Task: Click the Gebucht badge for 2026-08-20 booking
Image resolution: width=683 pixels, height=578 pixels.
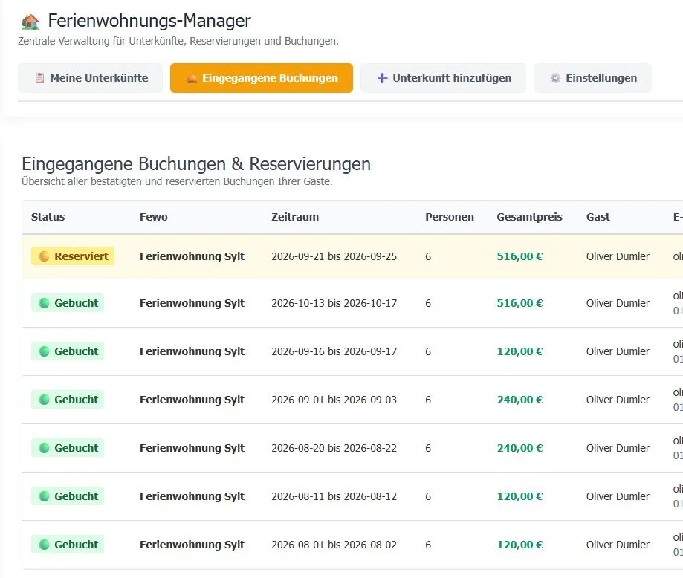Action: (x=68, y=448)
